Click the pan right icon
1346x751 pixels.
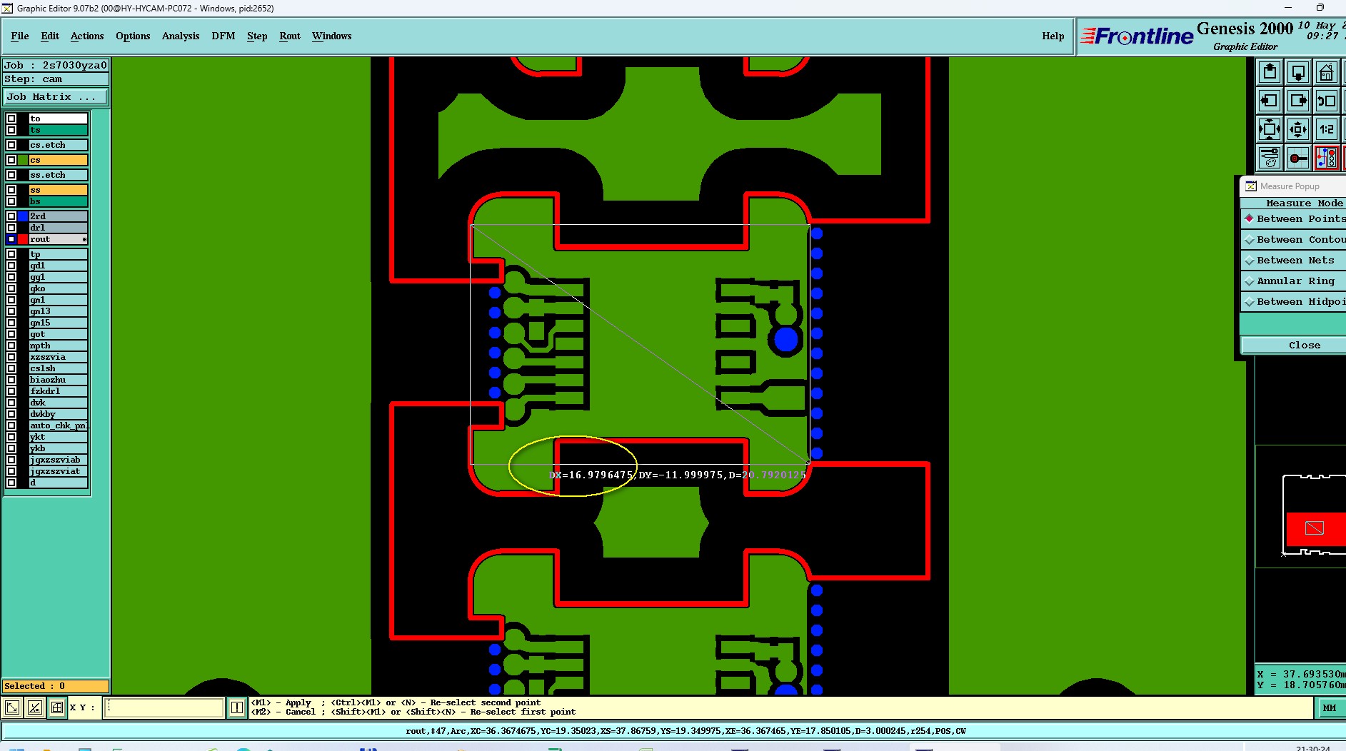[x=1298, y=101]
